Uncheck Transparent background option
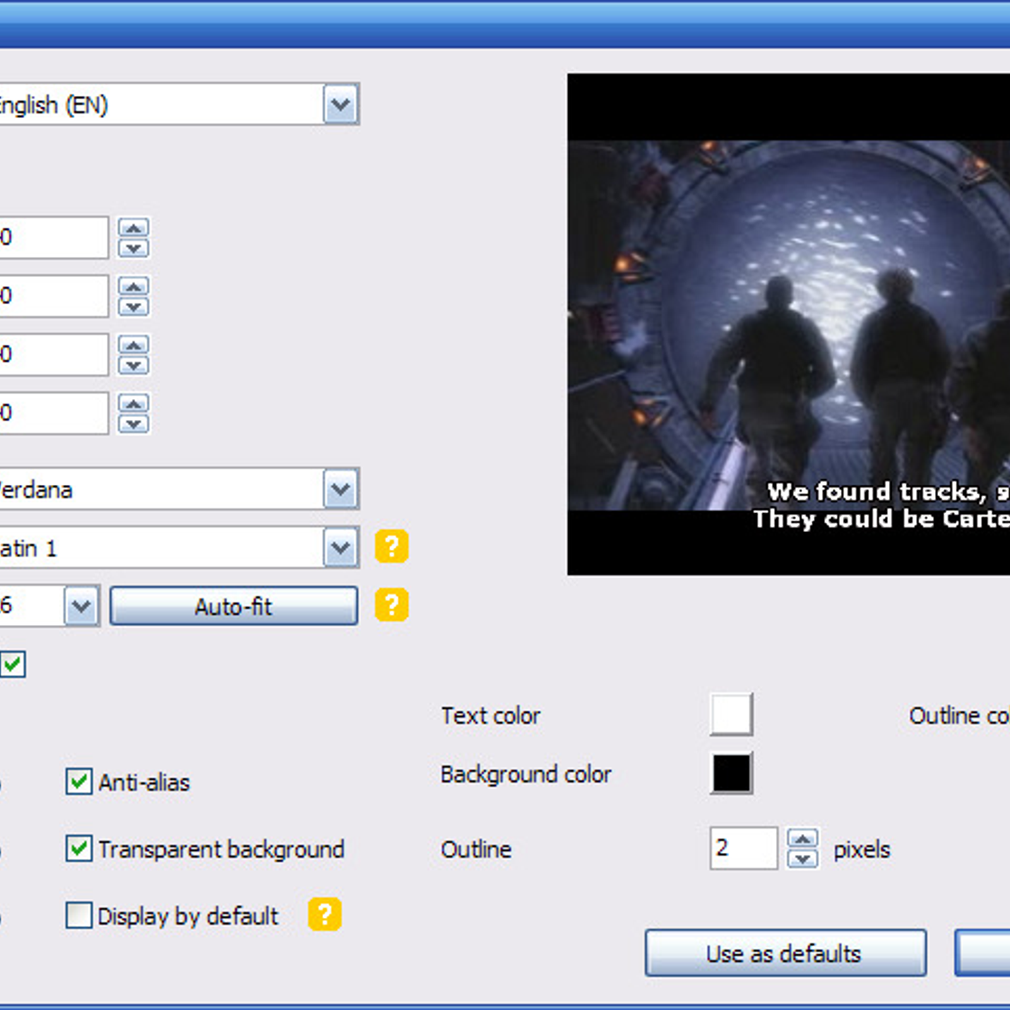This screenshot has width=1010, height=1010. point(79,848)
